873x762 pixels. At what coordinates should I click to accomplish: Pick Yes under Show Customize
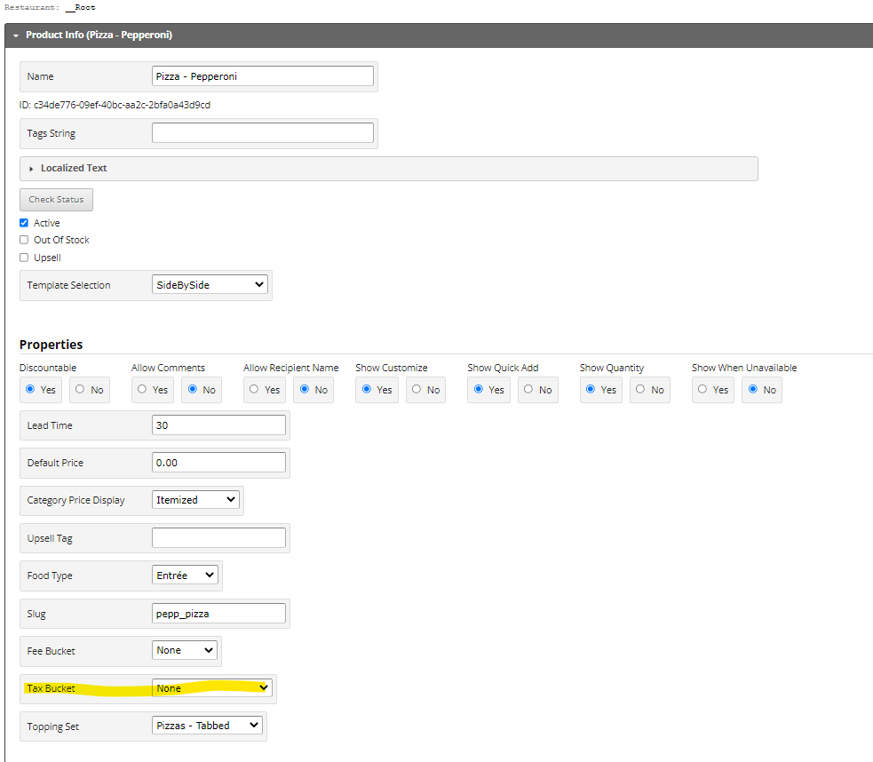367,389
